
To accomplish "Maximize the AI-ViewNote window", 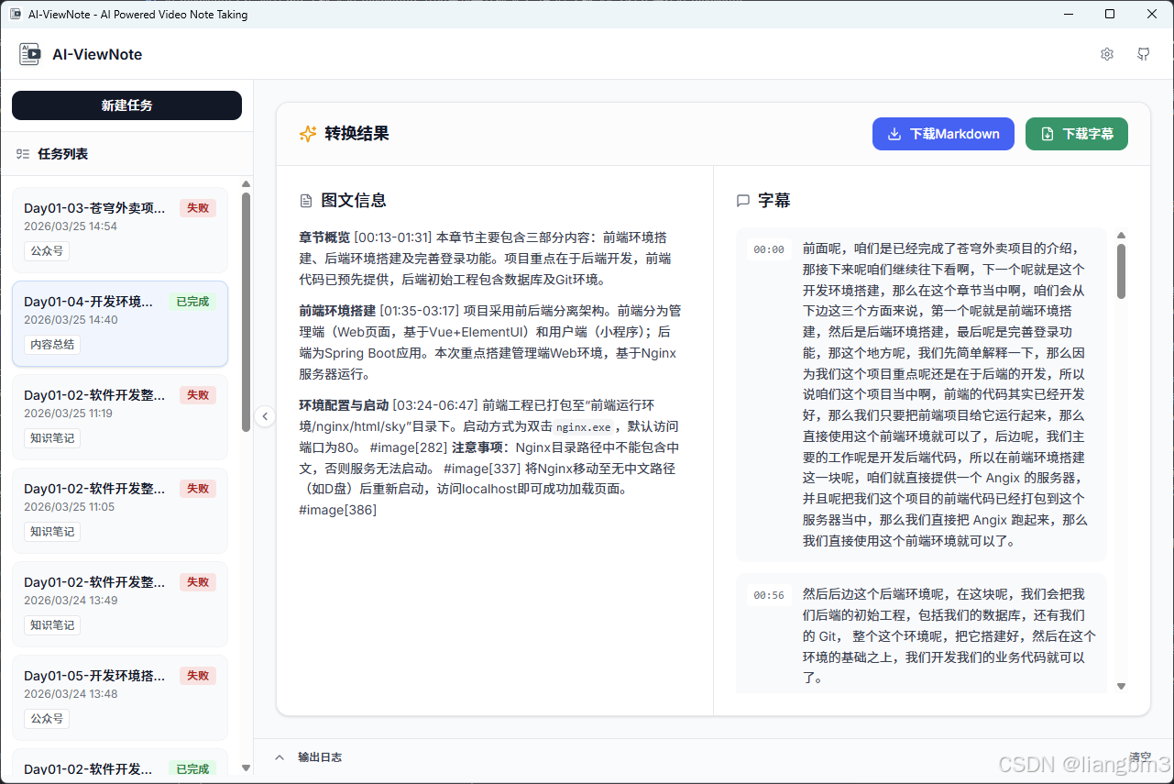I will click(1110, 14).
